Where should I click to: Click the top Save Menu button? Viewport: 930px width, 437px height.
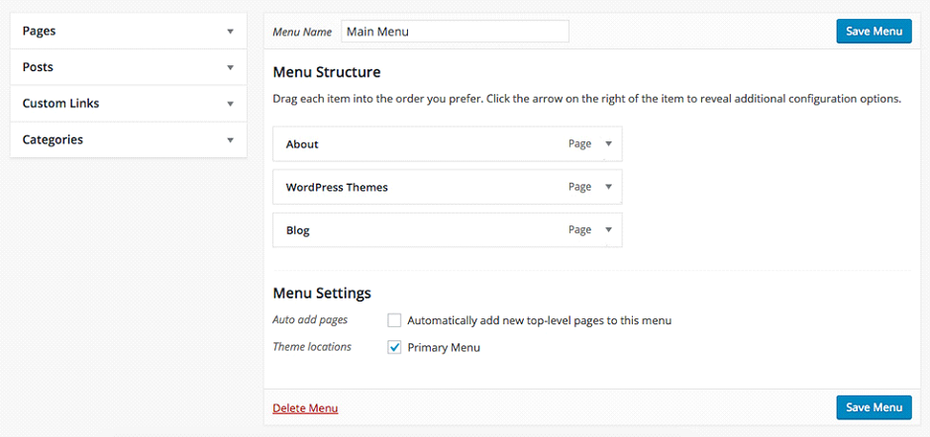coord(874,32)
